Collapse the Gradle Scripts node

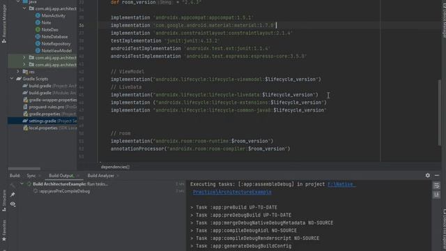12,79
